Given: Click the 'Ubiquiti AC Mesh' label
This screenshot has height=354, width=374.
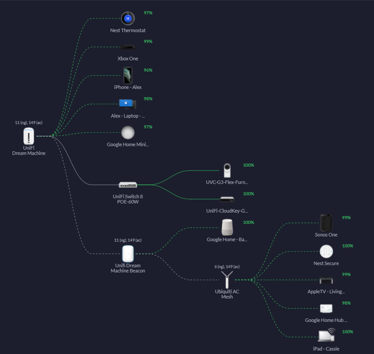Looking at the screenshot, I should (x=227, y=294).
